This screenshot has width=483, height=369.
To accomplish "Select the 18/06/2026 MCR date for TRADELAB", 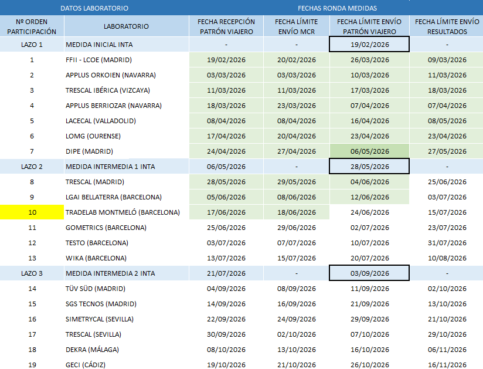I will [x=297, y=212].
